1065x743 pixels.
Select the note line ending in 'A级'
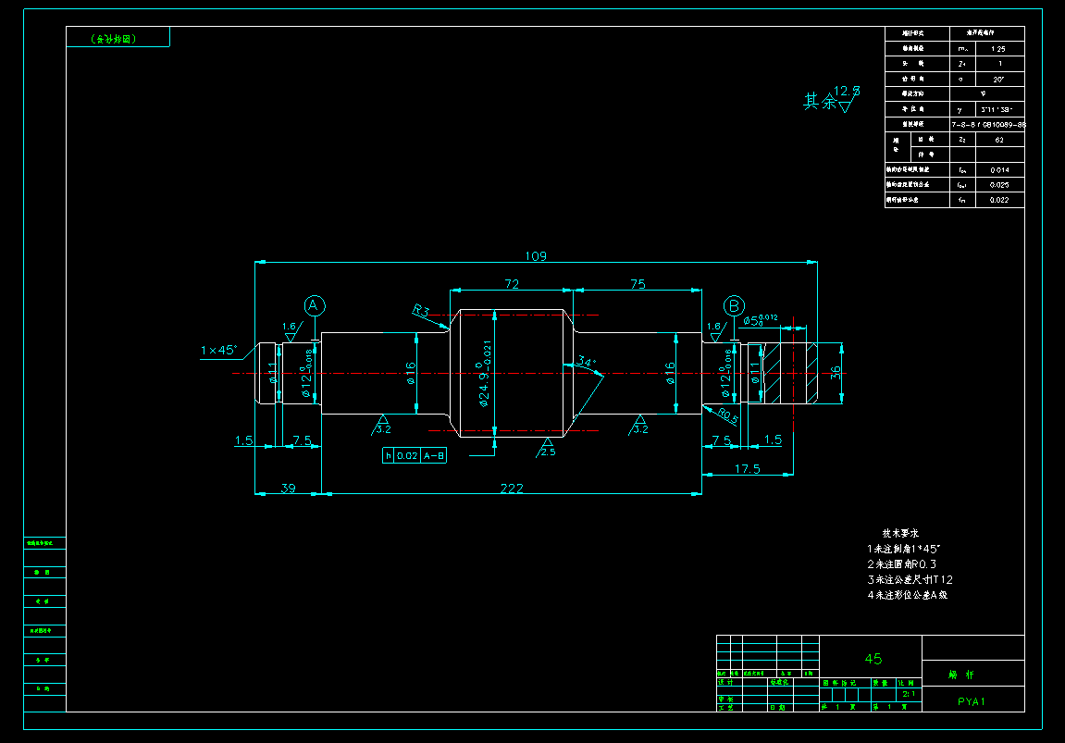click(908, 595)
